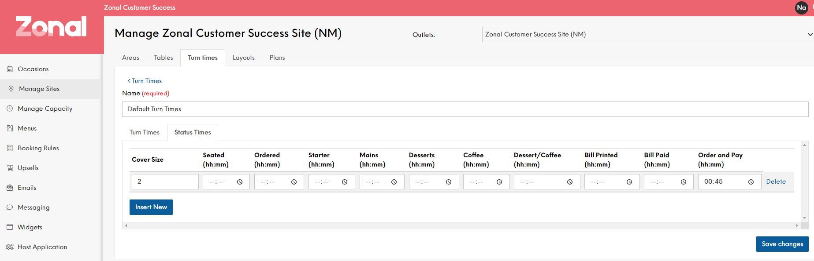
Task: Open the Outlets dropdown
Action: click(x=648, y=34)
